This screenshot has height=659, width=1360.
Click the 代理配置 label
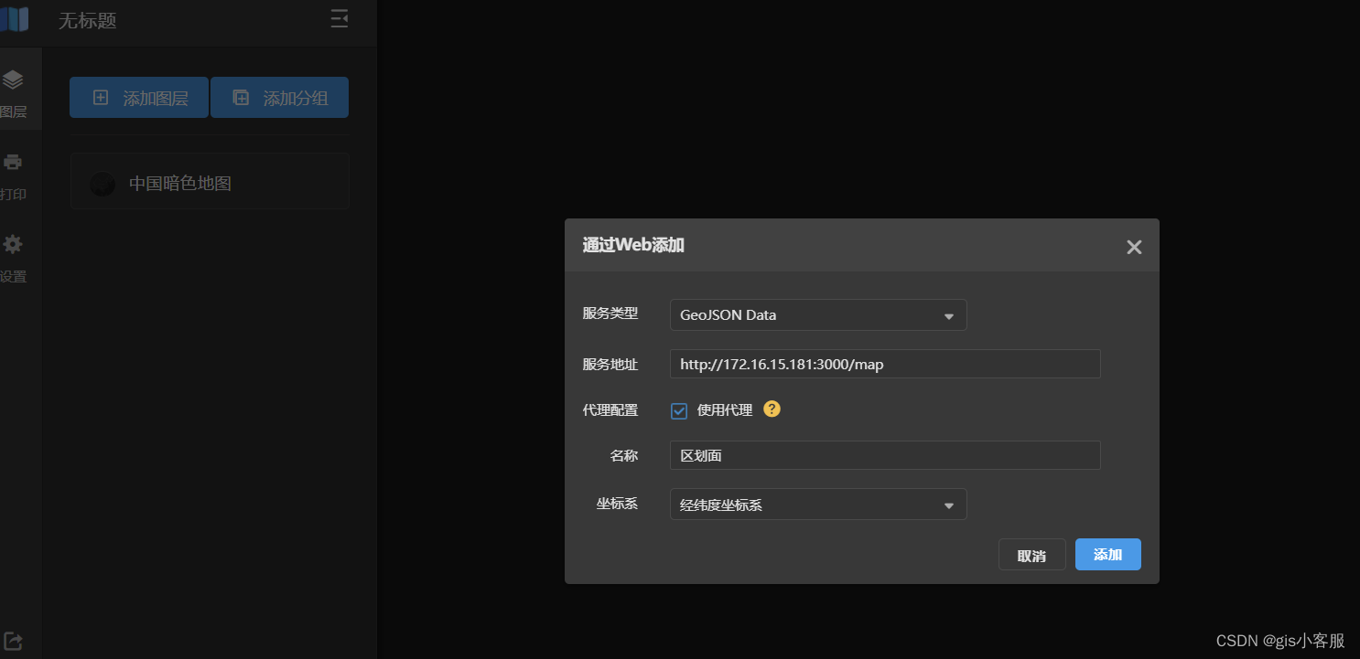click(610, 410)
